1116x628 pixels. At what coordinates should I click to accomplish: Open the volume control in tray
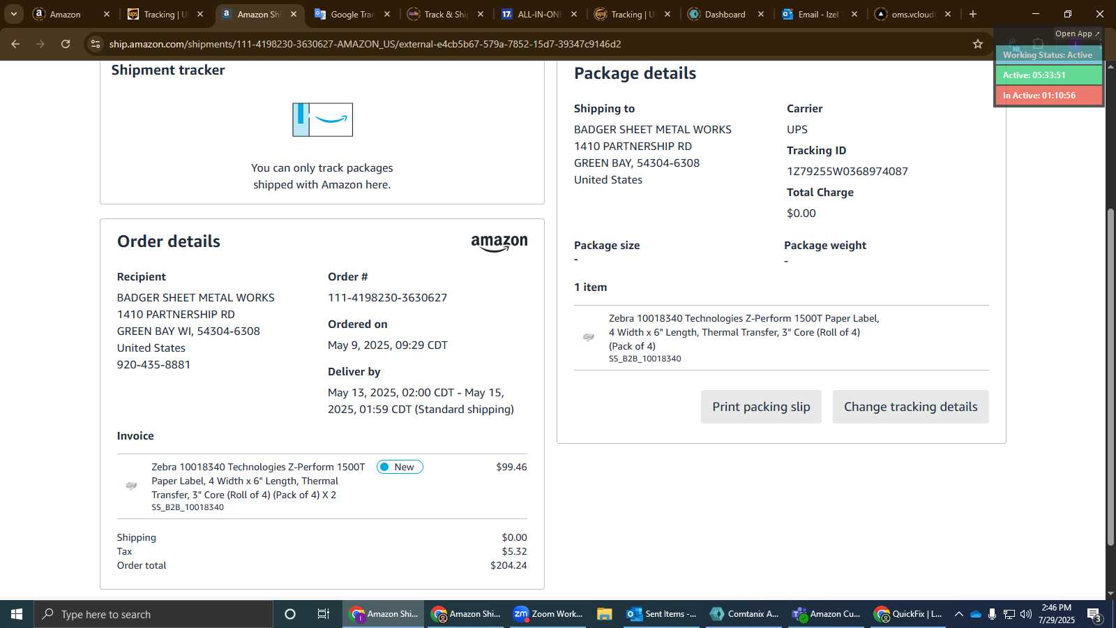coord(1026,614)
